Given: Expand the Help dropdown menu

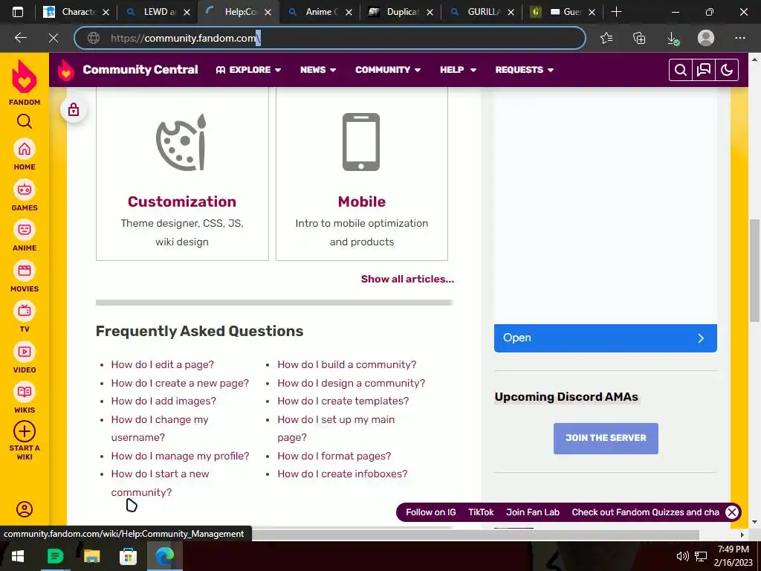Looking at the screenshot, I should [458, 70].
